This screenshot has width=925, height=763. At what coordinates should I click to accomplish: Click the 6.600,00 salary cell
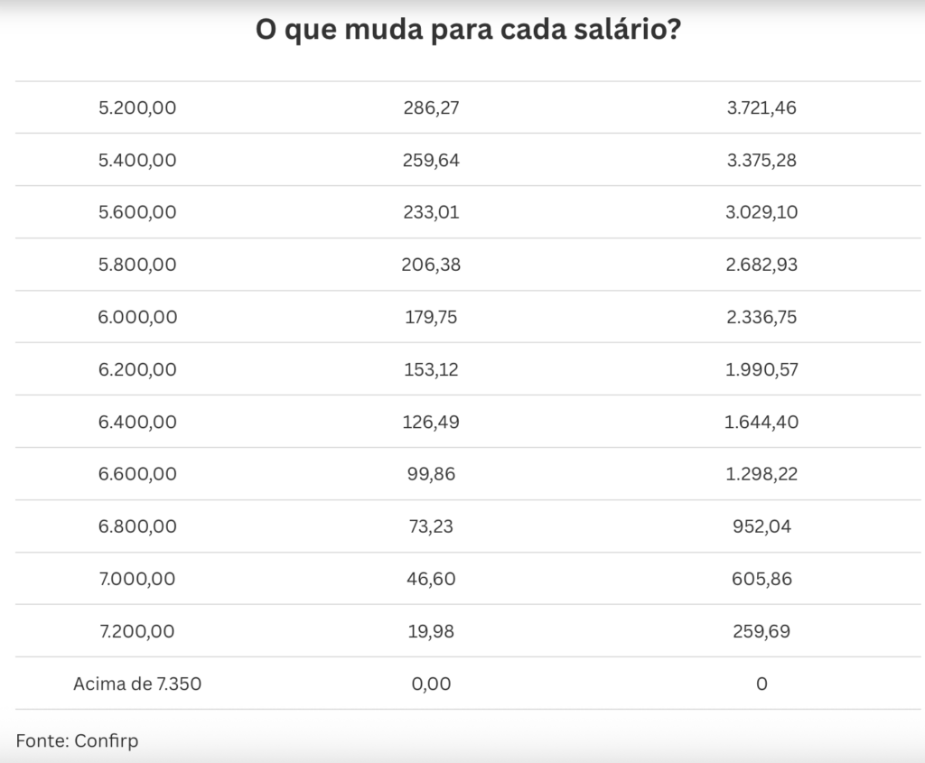(x=137, y=475)
